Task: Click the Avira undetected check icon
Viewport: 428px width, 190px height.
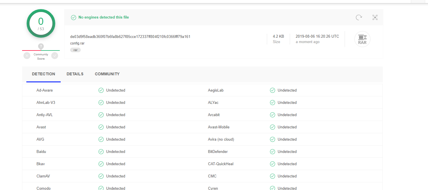Action: pyautogui.click(x=273, y=139)
